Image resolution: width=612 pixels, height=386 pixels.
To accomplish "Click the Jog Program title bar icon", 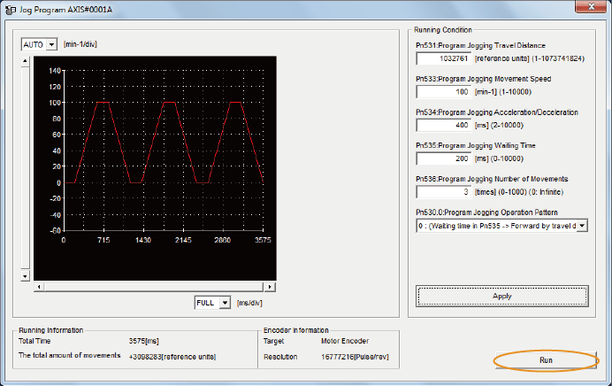I will click(x=9, y=9).
